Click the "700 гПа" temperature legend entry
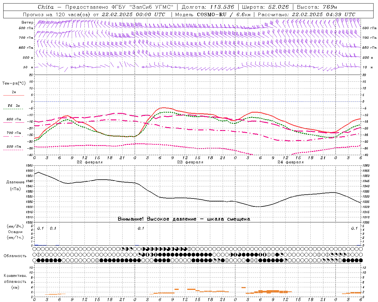Image resolution: width=378 pixels, height=302 pixels. (x=14, y=133)
